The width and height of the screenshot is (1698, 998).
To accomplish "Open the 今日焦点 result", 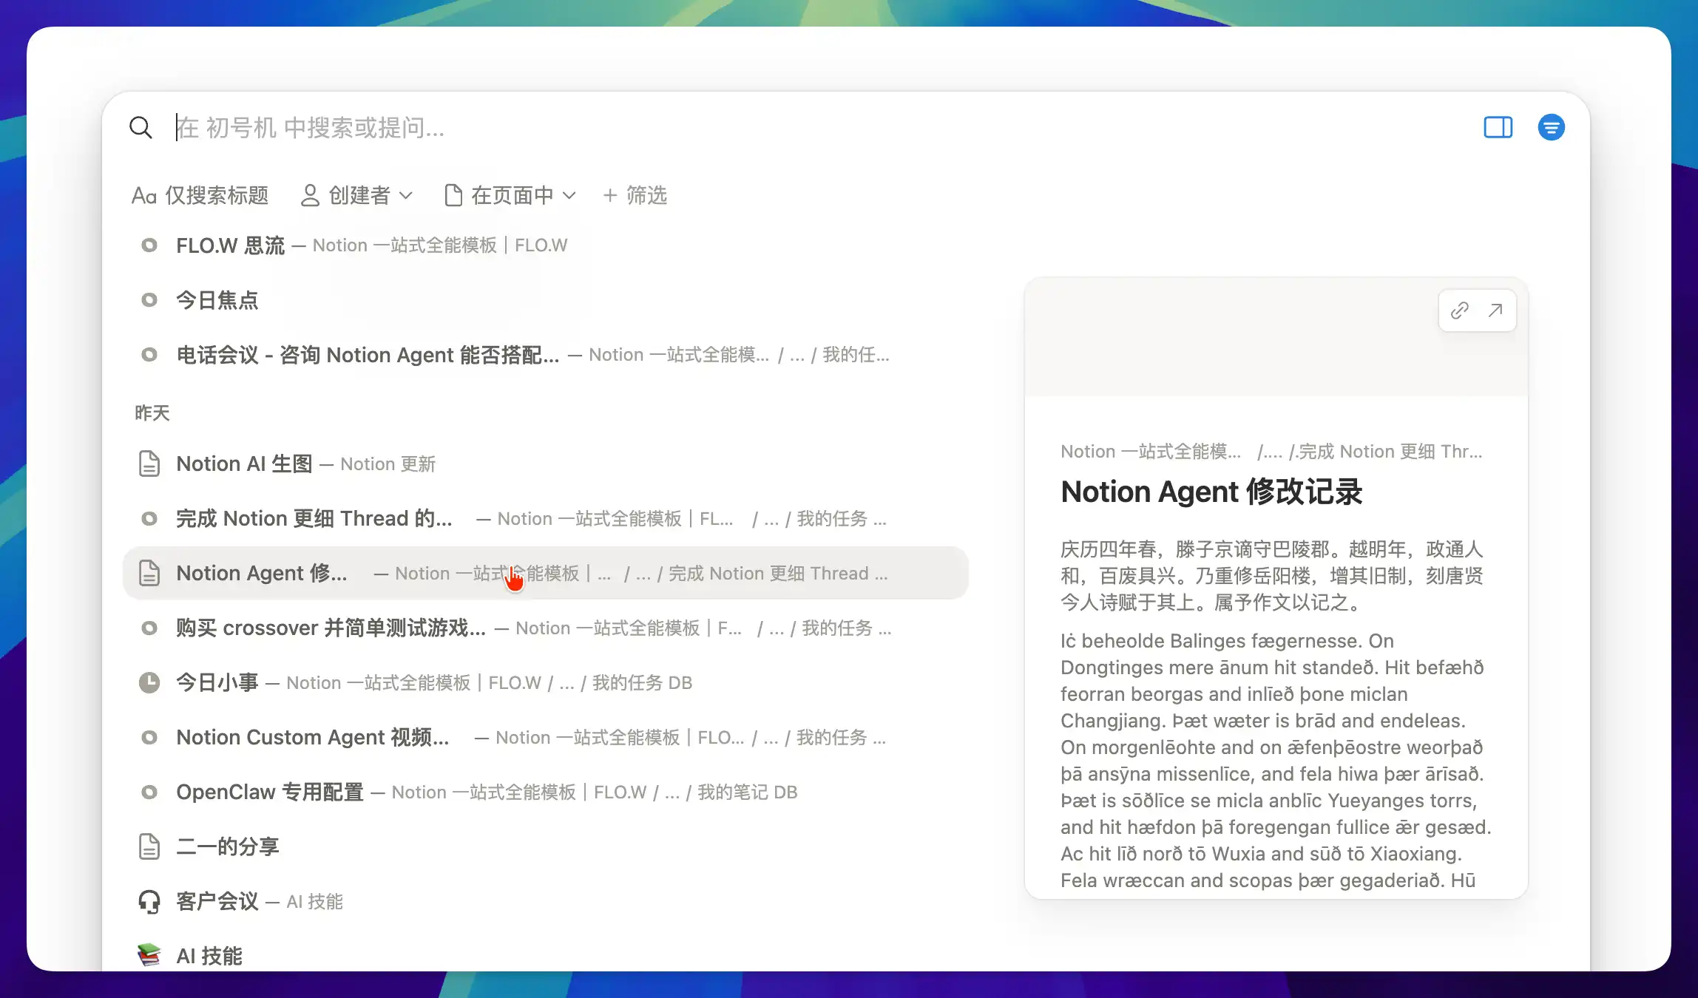I will click(x=217, y=300).
